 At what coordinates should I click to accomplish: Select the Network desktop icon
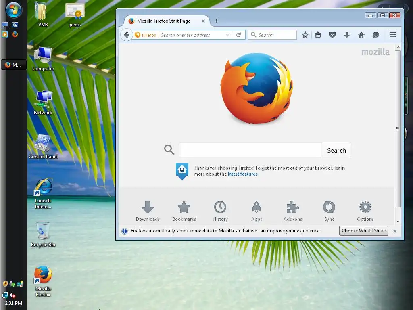pos(43,103)
